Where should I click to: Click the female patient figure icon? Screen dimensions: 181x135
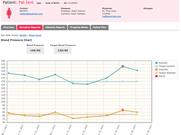[9, 13]
